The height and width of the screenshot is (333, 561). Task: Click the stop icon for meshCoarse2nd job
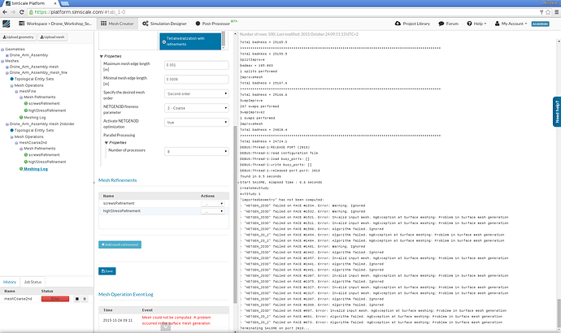click(77, 299)
